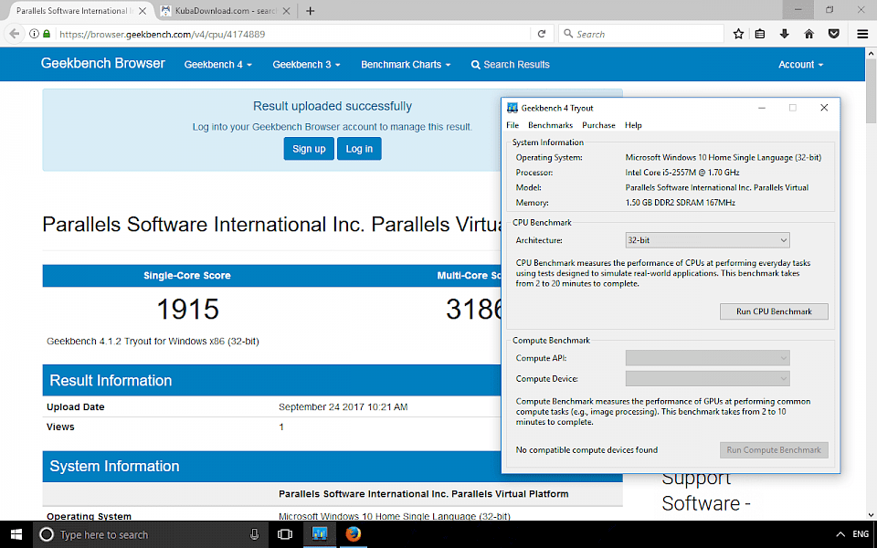Open the Firefox hamburger menu
This screenshot has height=548, width=877.
click(862, 34)
